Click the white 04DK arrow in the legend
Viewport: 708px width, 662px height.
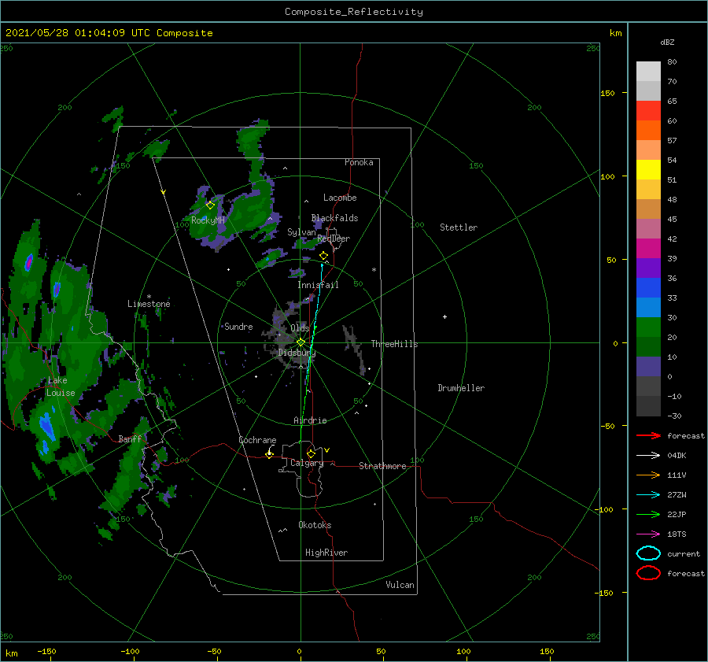(648, 455)
